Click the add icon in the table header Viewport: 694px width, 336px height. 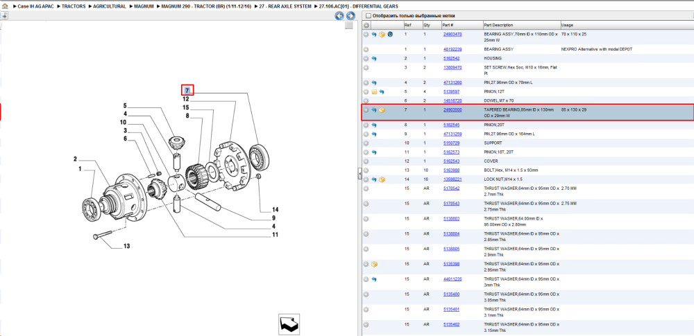[366, 26]
